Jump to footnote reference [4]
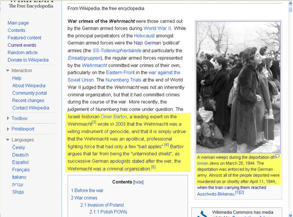This screenshot has width=293, height=217. pyautogui.click(x=166, y=145)
